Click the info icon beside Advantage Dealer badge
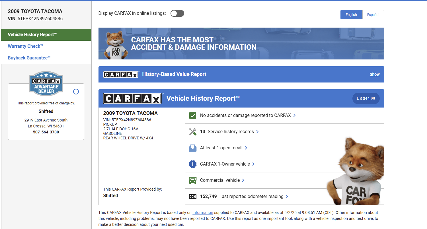427x229 pixels. coord(76,92)
